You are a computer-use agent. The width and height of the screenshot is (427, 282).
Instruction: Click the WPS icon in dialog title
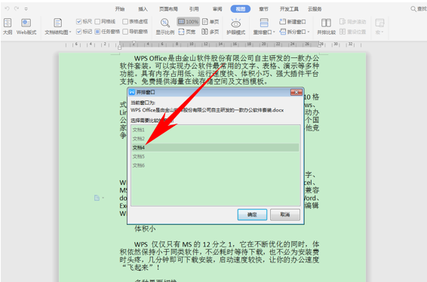tap(132, 92)
